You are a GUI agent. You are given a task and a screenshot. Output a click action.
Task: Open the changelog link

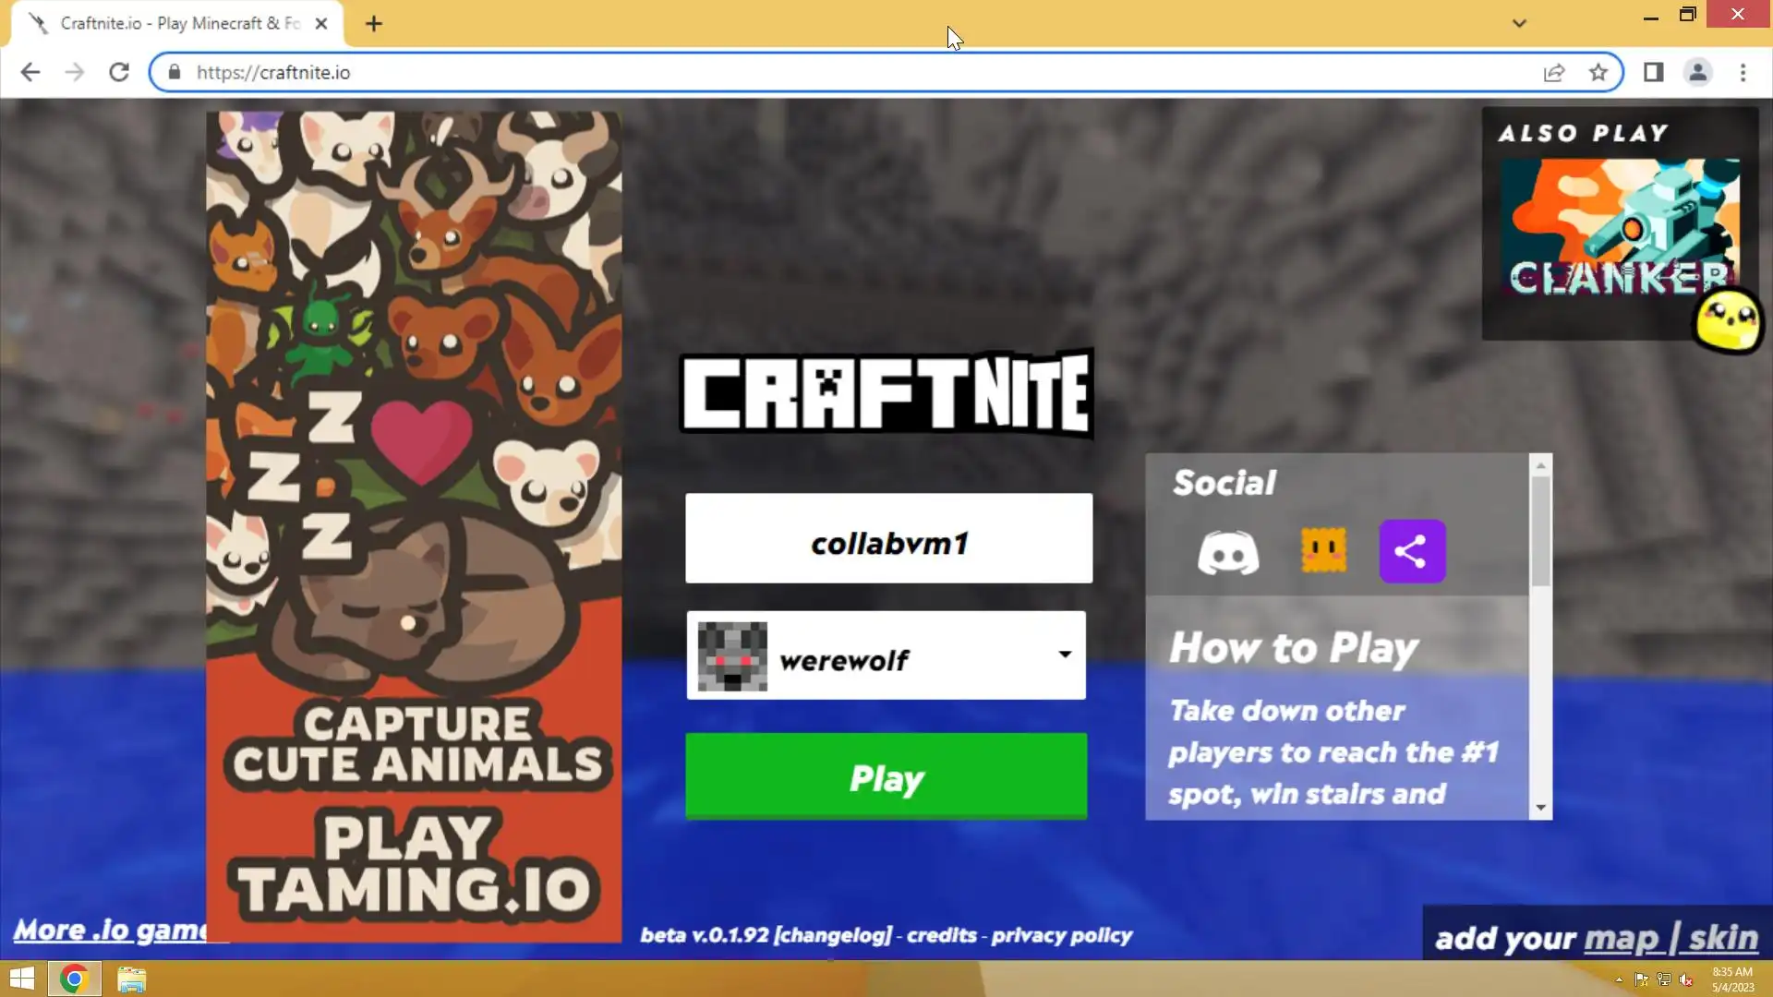click(833, 935)
